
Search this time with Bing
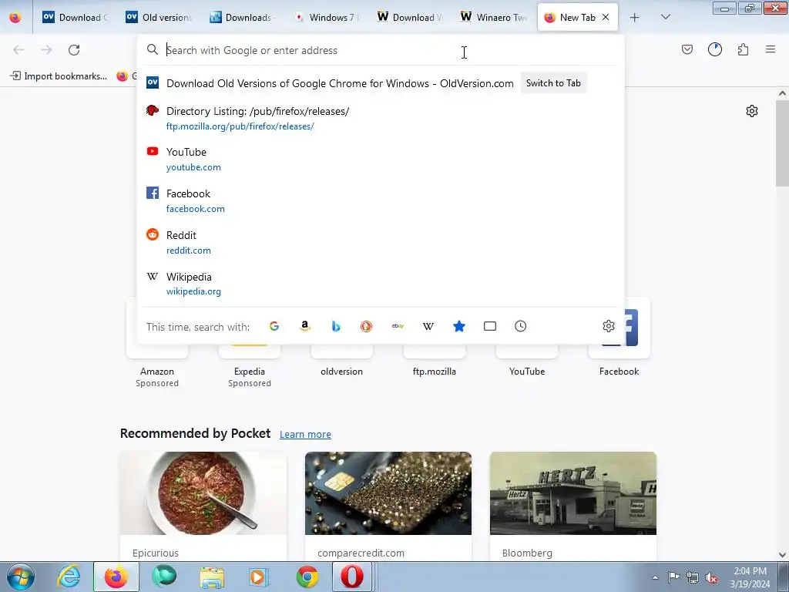coord(336,326)
